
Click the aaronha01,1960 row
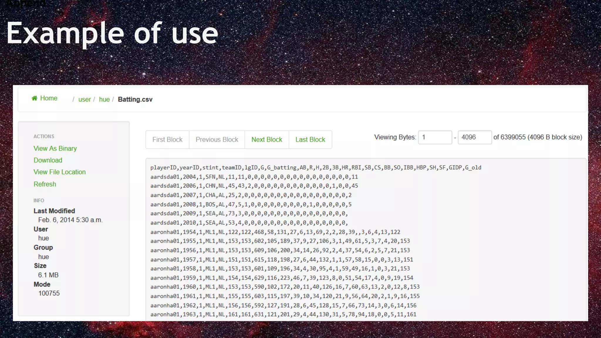tap(285, 287)
